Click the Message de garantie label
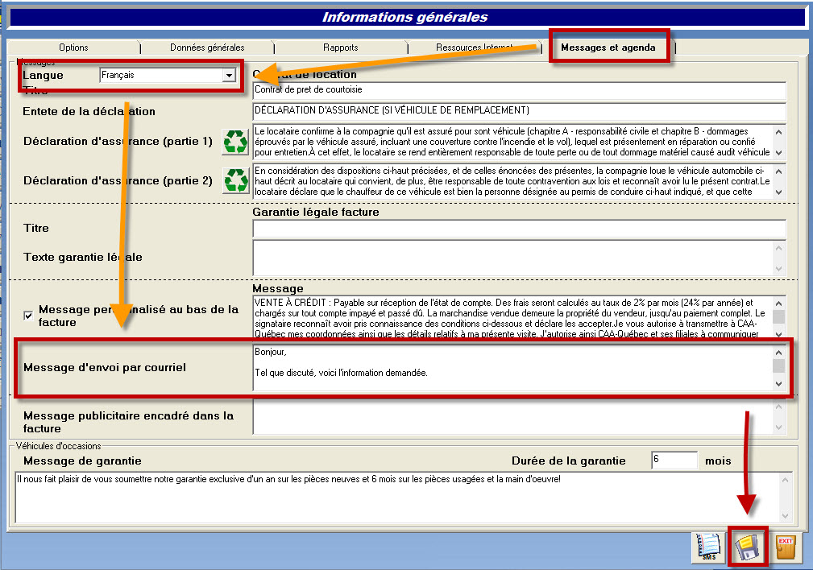This screenshot has height=570, width=813. pos(82,461)
